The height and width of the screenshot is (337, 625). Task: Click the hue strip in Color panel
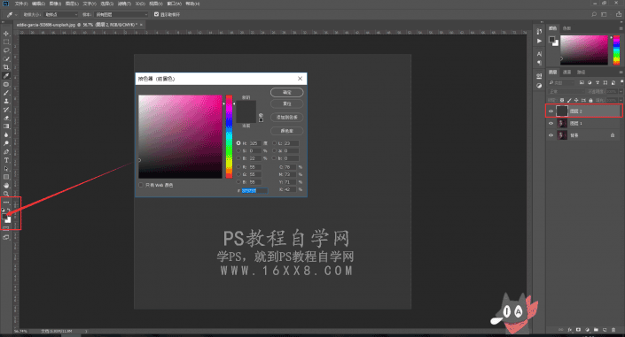point(616,50)
